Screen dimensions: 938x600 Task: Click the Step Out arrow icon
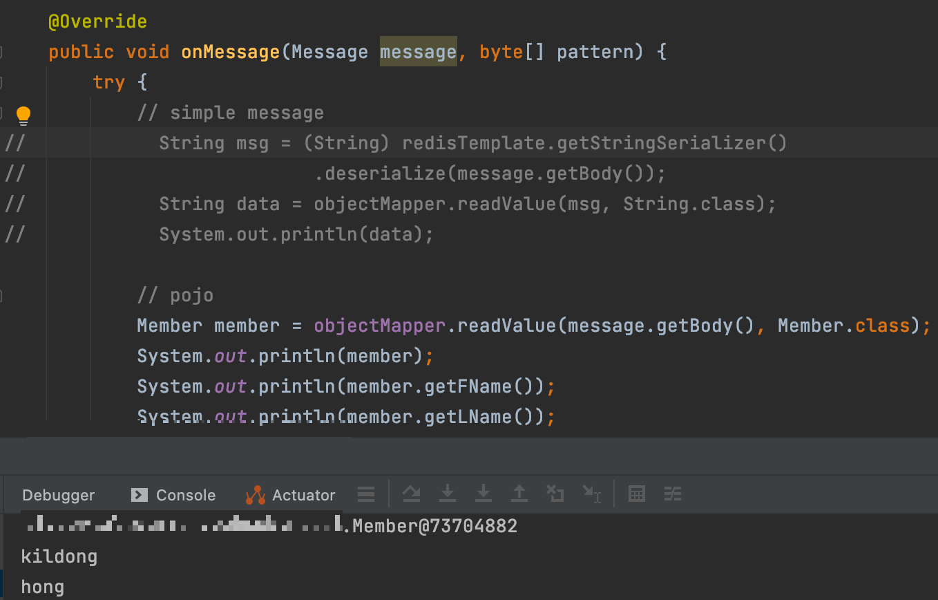tap(519, 494)
